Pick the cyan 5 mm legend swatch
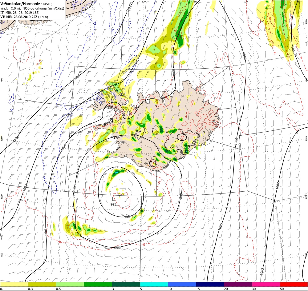The image size is (308, 291). coord(154,284)
